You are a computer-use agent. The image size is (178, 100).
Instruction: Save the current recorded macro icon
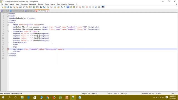coord(99,7)
